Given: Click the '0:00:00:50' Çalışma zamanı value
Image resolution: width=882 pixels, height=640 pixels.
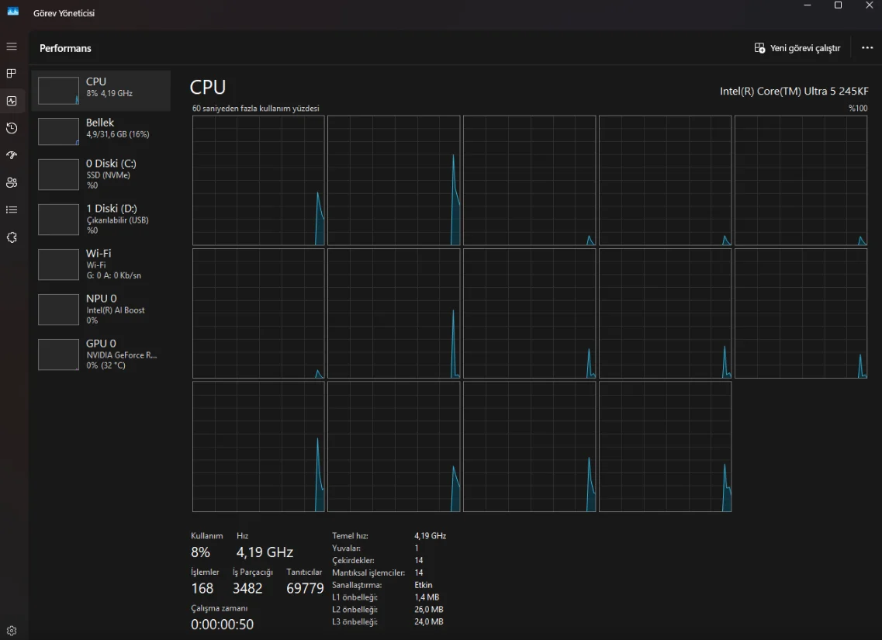Looking at the screenshot, I should point(222,624).
